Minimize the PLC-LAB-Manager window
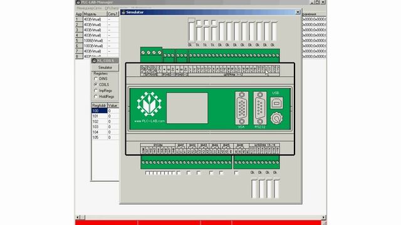Screen dimensions: 401x225 [x=312, y=2]
